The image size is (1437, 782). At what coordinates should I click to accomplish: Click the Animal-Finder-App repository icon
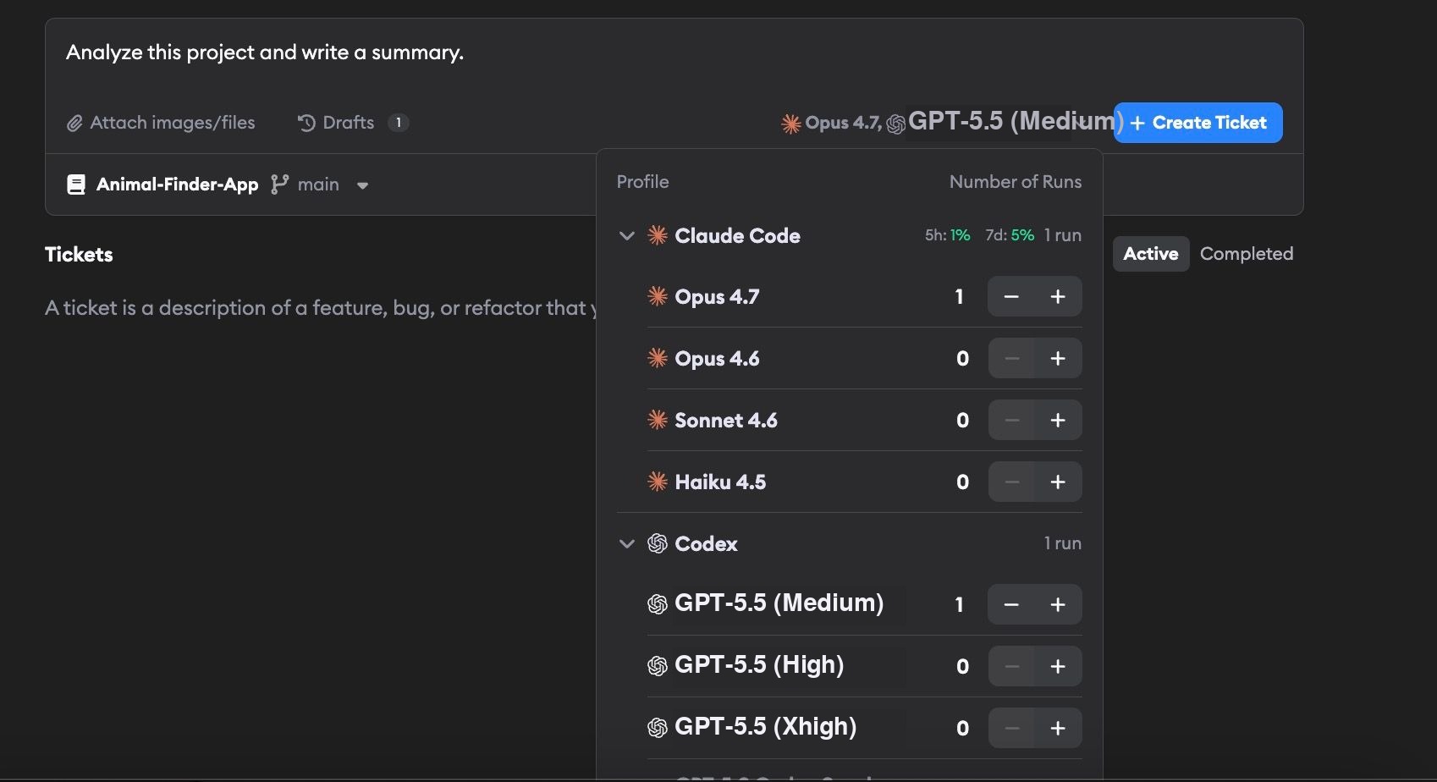[76, 184]
